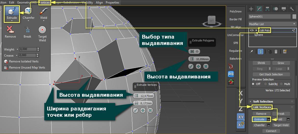
Task: Click the object color swatch beside Sphere001
Action: [x=294, y=16]
